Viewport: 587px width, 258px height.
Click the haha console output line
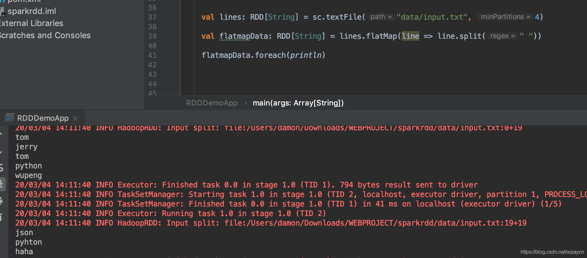[x=24, y=252]
